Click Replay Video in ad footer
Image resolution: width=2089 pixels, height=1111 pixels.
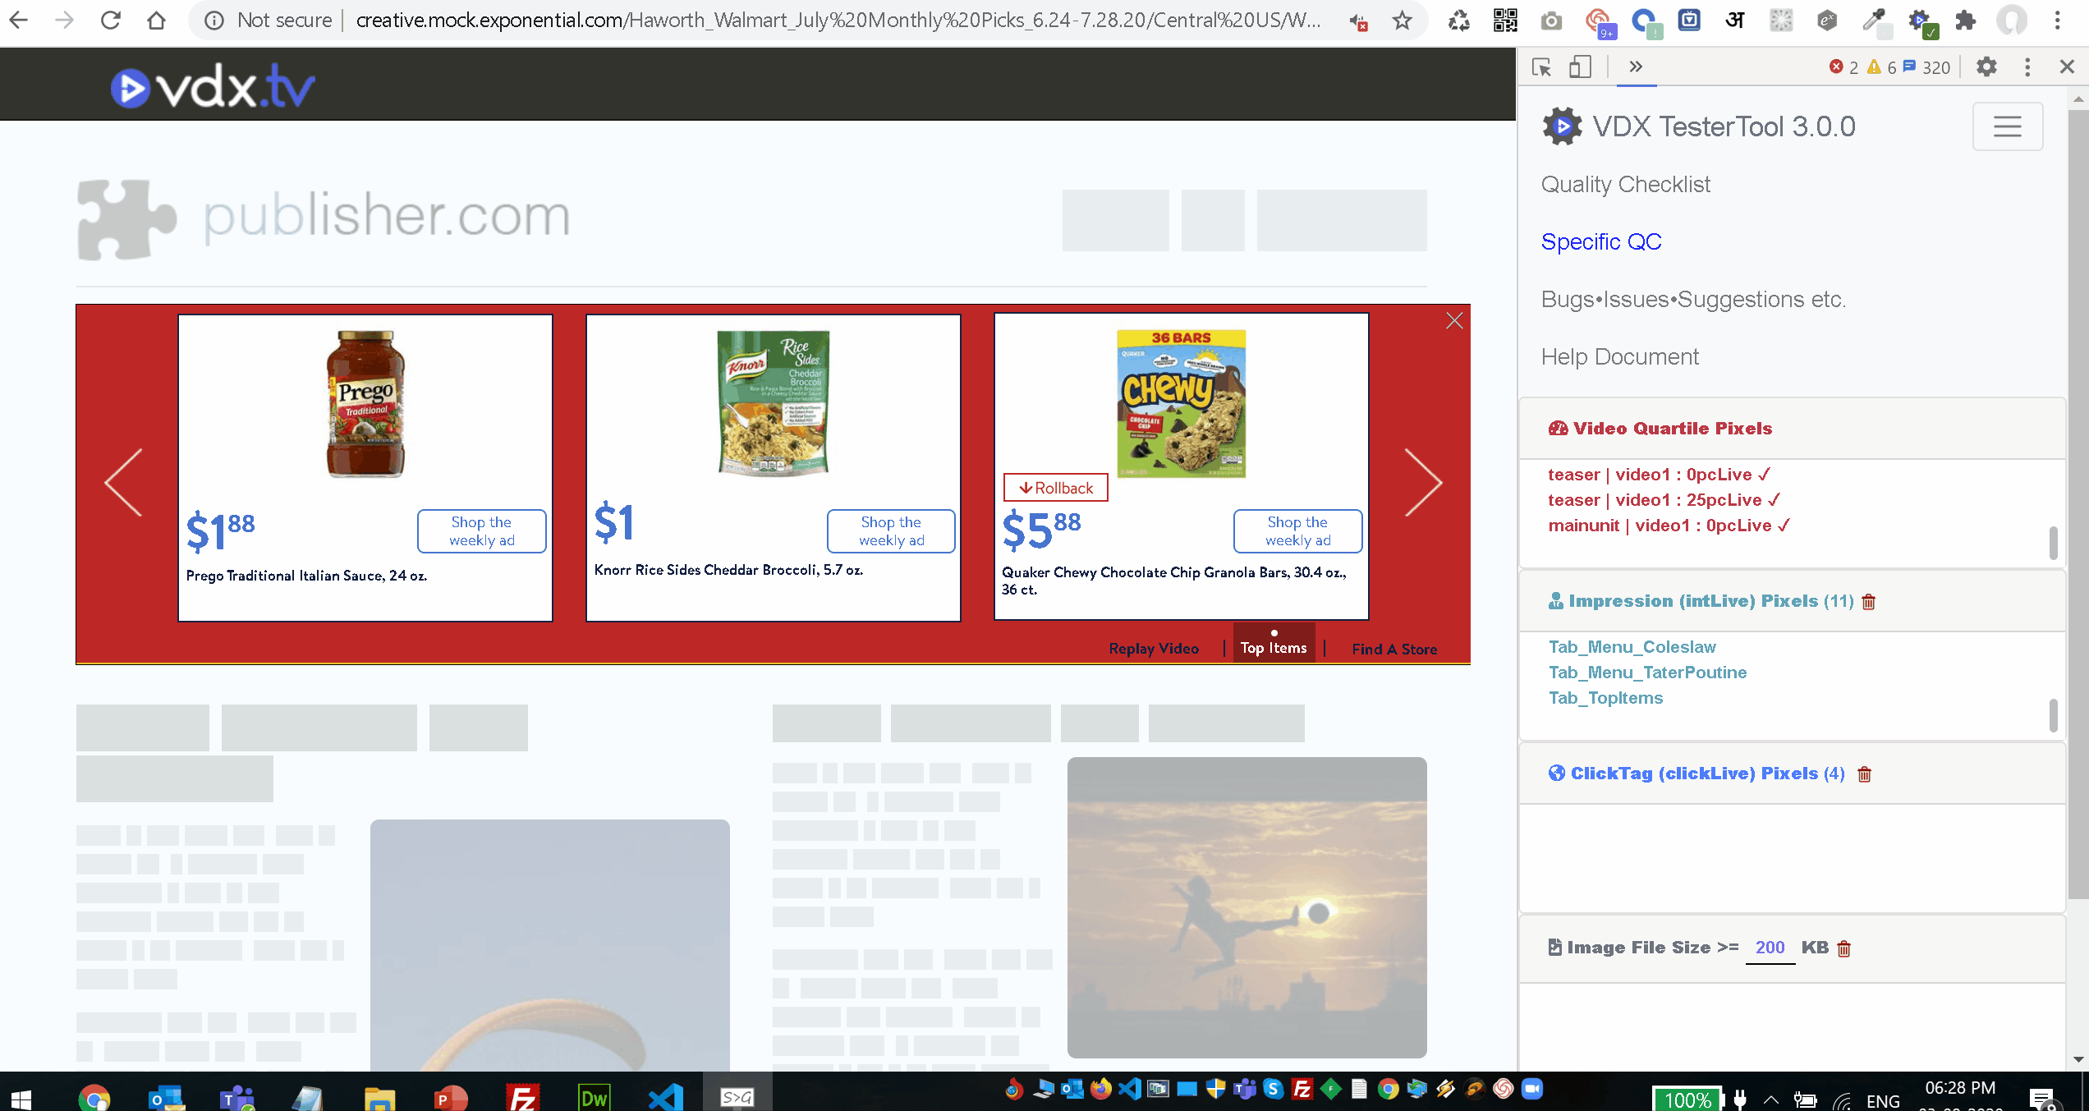[x=1154, y=649]
